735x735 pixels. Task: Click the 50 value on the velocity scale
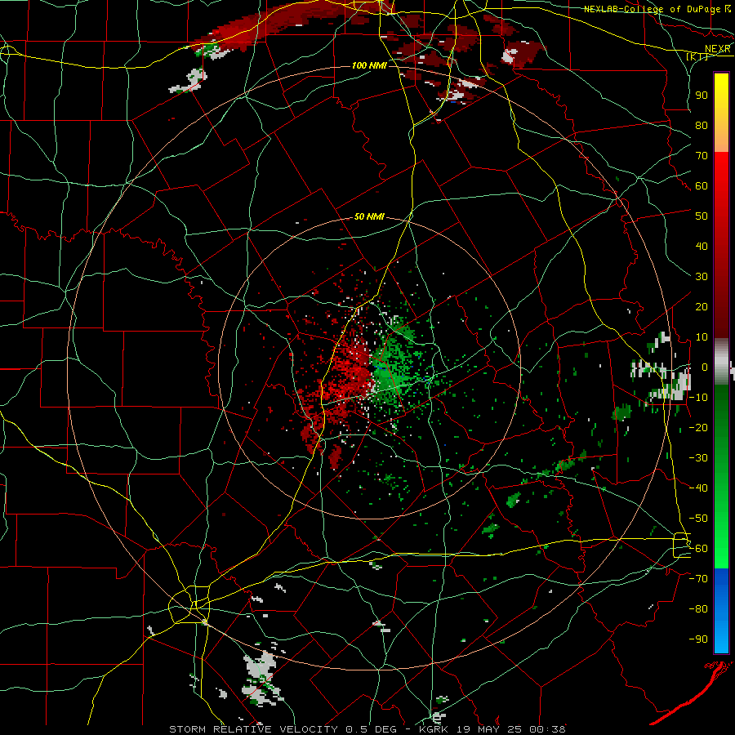tap(702, 216)
